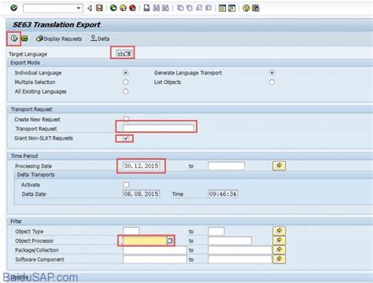Tick the Delta Transports Activate checkbox
373x283 pixels.
tap(126, 185)
